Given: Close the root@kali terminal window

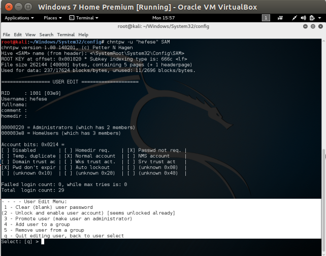Looking at the screenshot, I should (320, 26).
